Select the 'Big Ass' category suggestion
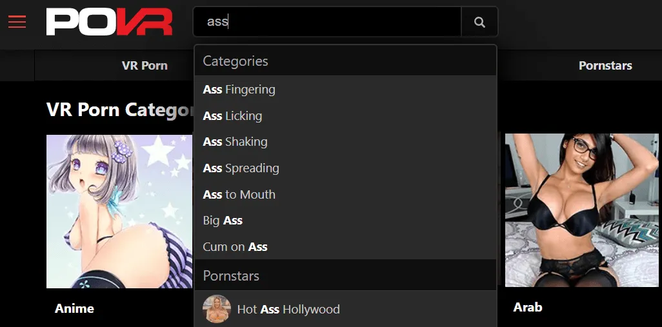The width and height of the screenshot is (662, 327). 223,221
